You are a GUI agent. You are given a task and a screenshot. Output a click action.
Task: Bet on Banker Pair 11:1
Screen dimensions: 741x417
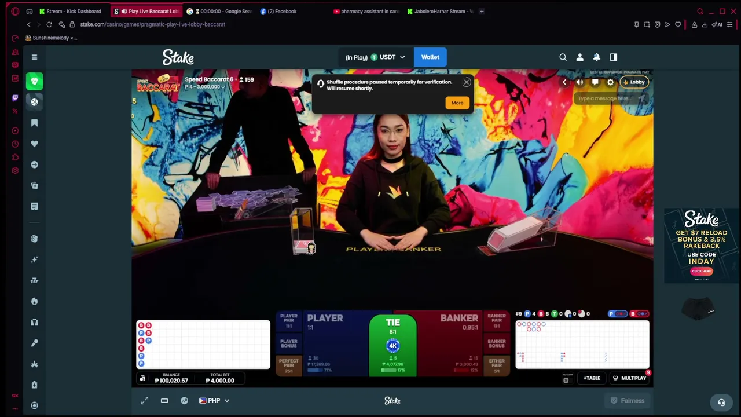pyautogui.click(x=497, y=321)
